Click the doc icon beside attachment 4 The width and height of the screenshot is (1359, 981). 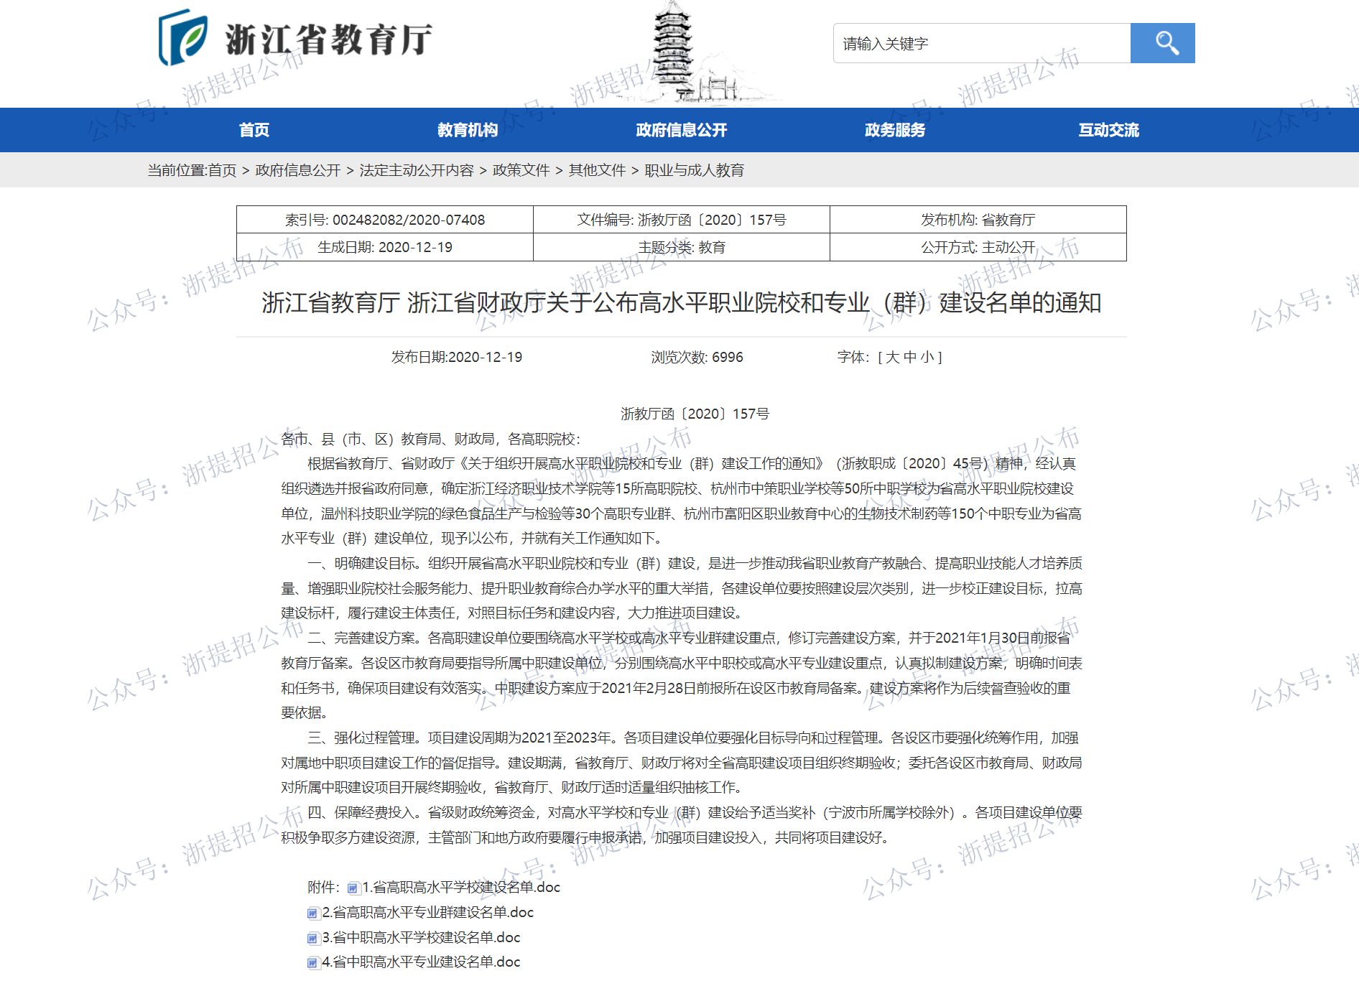click(312, 963)
